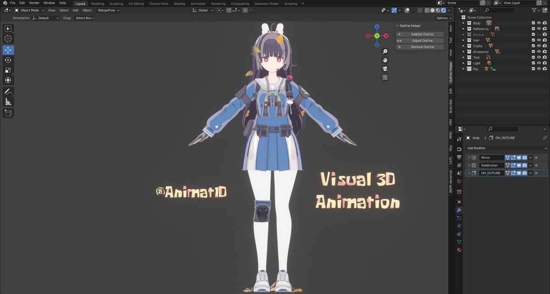Open the Output properties tab icon

(x=459, y=157)
